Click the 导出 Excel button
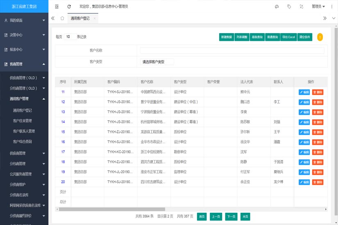The height and width of the screenshot is (225, 338). 288,37
